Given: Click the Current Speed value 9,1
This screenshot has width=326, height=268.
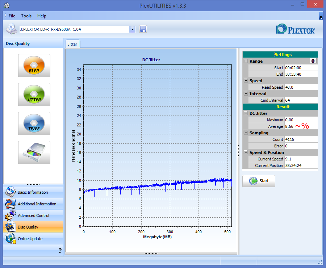Looking at the screenshot, I should 301,159.
